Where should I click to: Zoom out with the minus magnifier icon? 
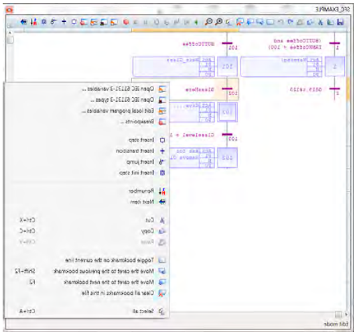click(208, 22)
